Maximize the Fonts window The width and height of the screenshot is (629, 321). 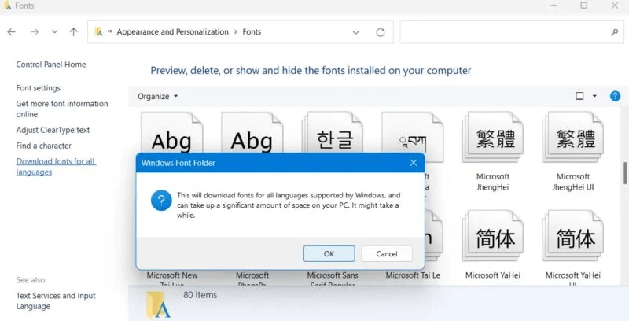click(x=584, y=6)
